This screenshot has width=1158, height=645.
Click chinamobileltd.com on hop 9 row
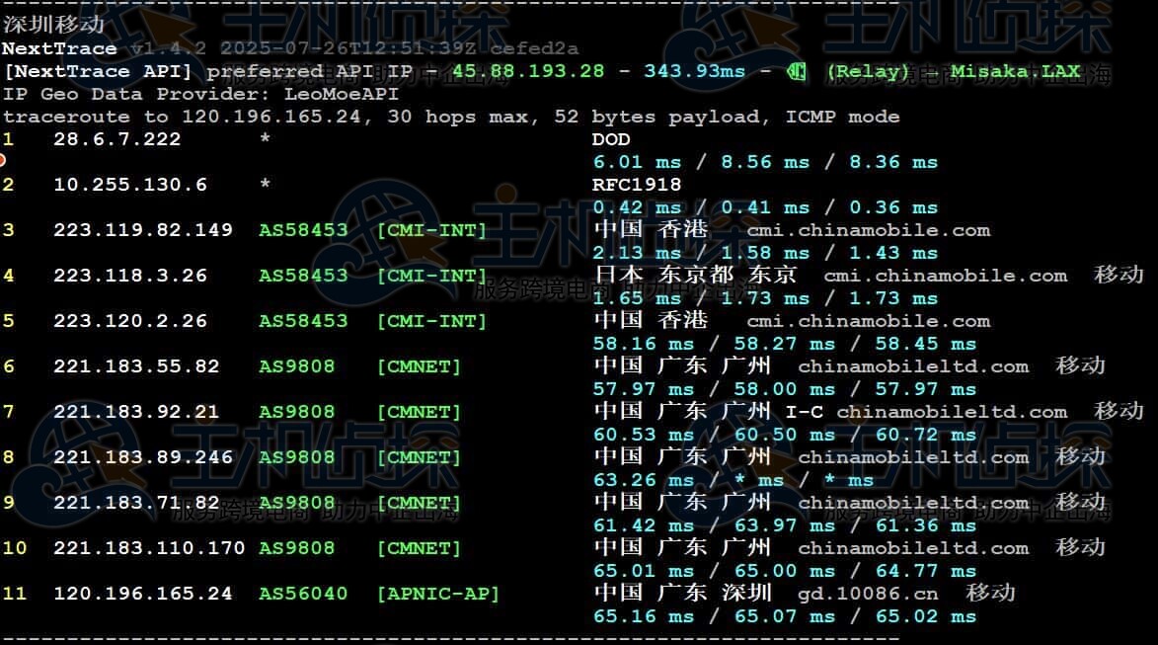913,503
